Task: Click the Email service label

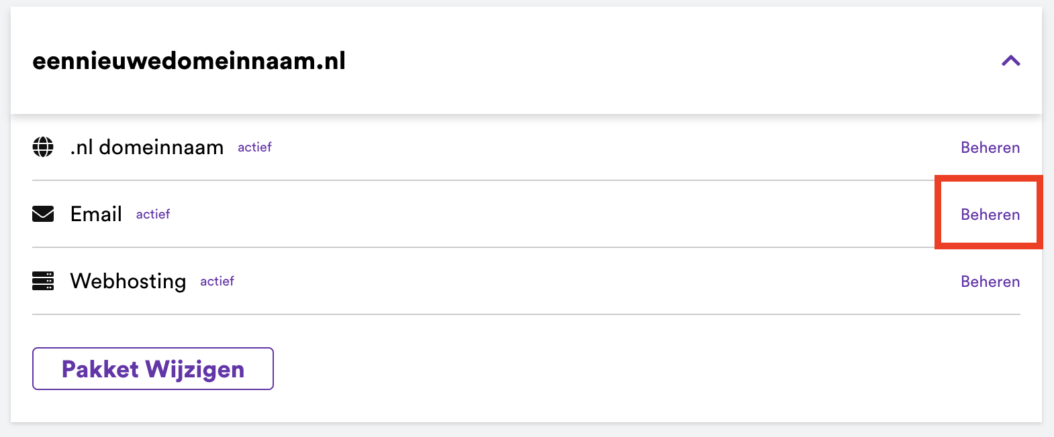Action: (96, 214)
